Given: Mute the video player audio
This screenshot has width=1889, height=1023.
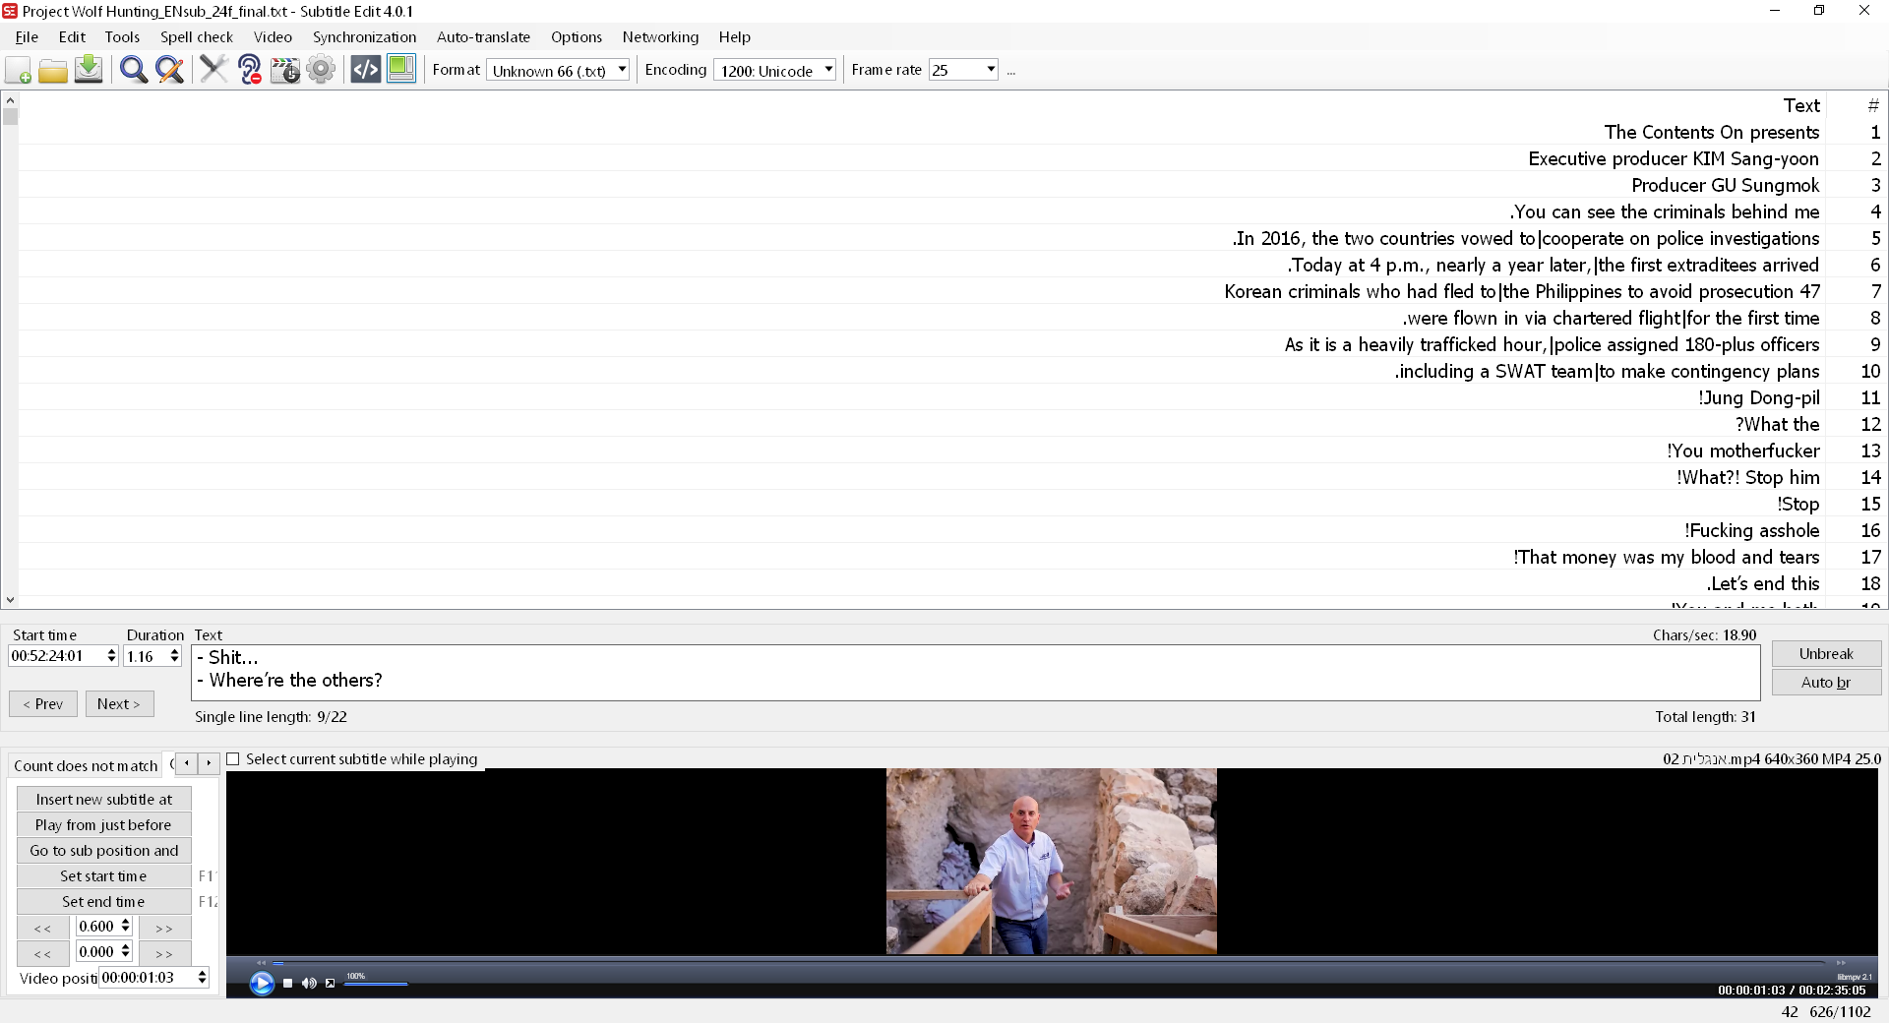Looking at the screenshot, I should [x=309, y=983].
